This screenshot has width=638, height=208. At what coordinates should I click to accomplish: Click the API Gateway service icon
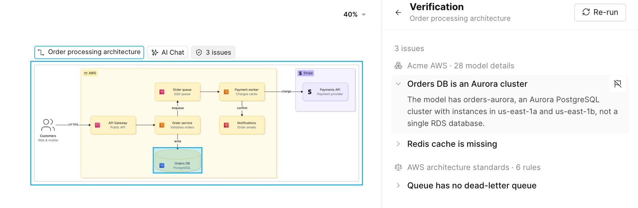click(97, 125)
